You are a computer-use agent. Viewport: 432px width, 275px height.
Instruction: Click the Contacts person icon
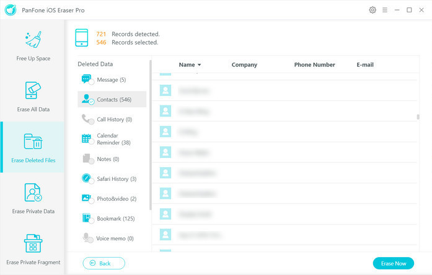(x=86, y=98)
